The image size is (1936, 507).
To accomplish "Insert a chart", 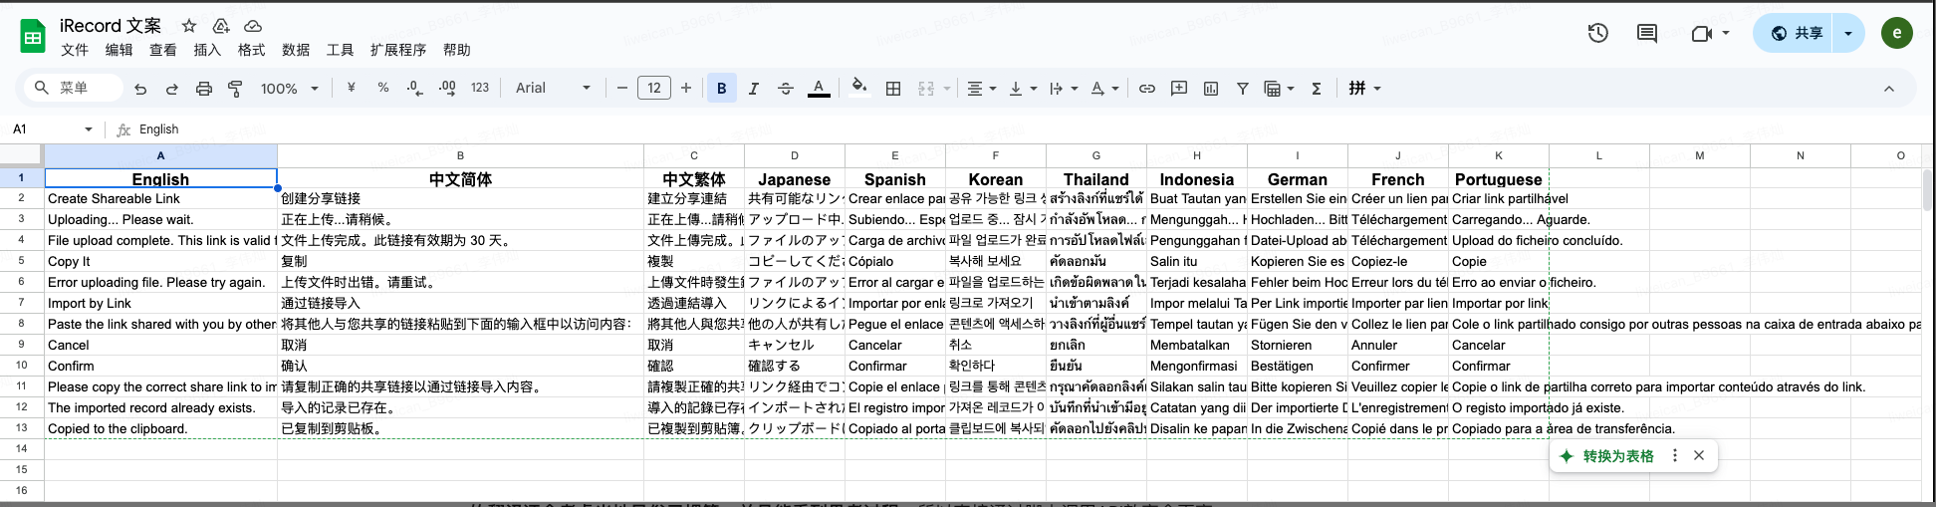I will tap(1211, 89).
